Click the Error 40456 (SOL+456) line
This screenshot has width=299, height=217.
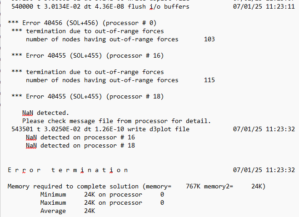coord(82,23)
